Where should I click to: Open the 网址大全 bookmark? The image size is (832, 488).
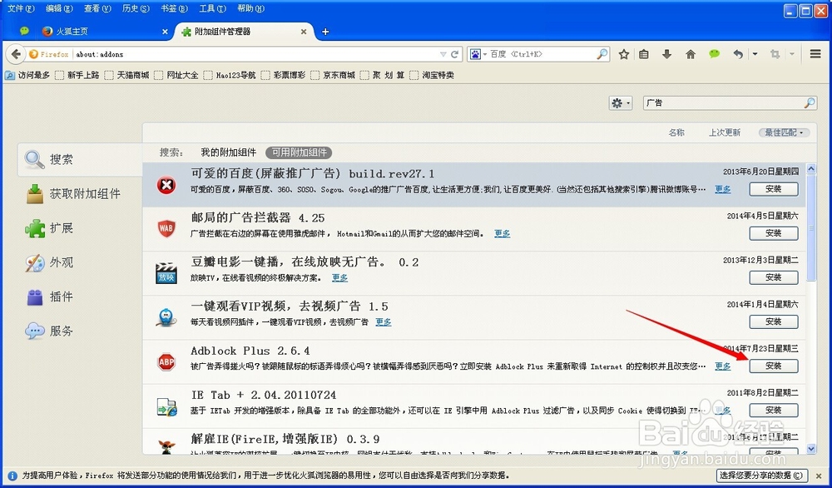[x=176, y=76]
